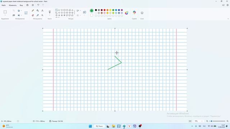Pick the yellow color swatch
This screenshot has width=230, height=129.
pos(110,10)
